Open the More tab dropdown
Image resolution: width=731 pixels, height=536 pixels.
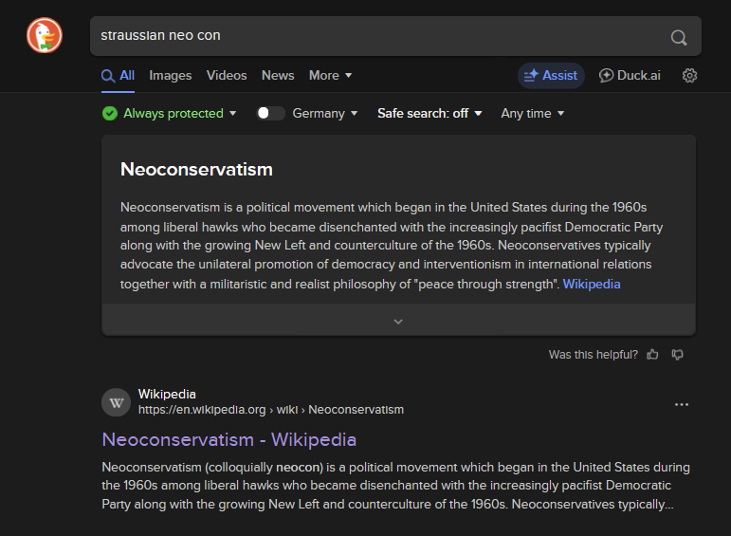pyautogui.click(x=331, y=76)
